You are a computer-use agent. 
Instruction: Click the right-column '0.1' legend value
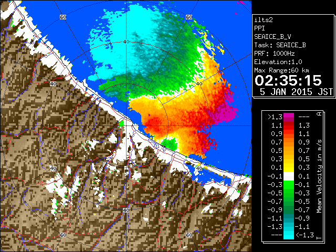tap(304, 176)
